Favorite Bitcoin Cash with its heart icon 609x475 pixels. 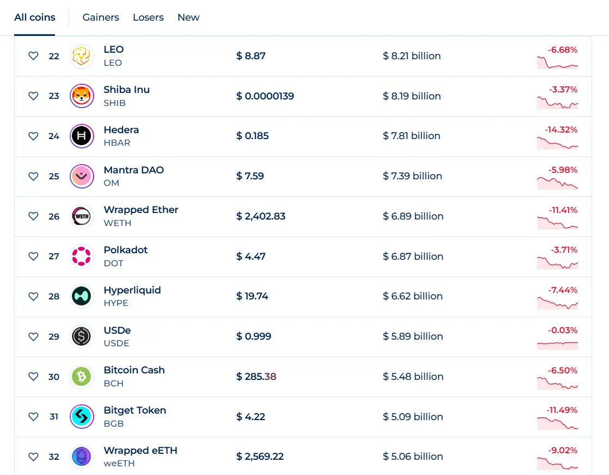pos(33,377)
